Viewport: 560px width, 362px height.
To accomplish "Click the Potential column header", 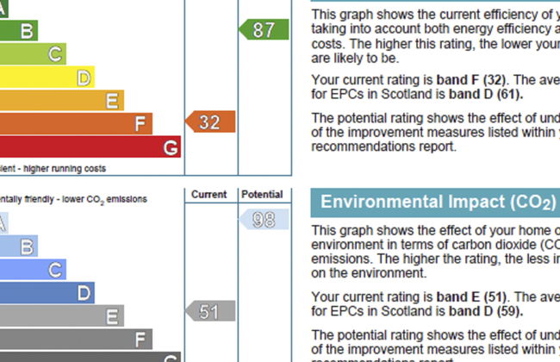I will 262,195.
